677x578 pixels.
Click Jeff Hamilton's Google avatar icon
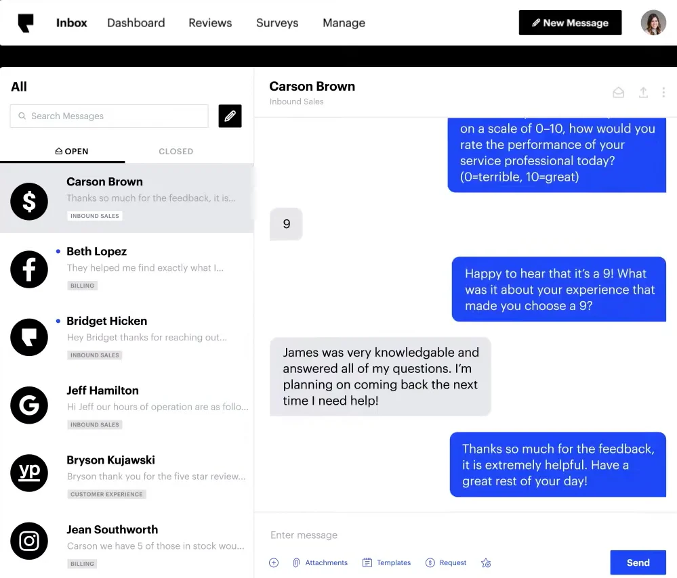(x=29, y=405)
